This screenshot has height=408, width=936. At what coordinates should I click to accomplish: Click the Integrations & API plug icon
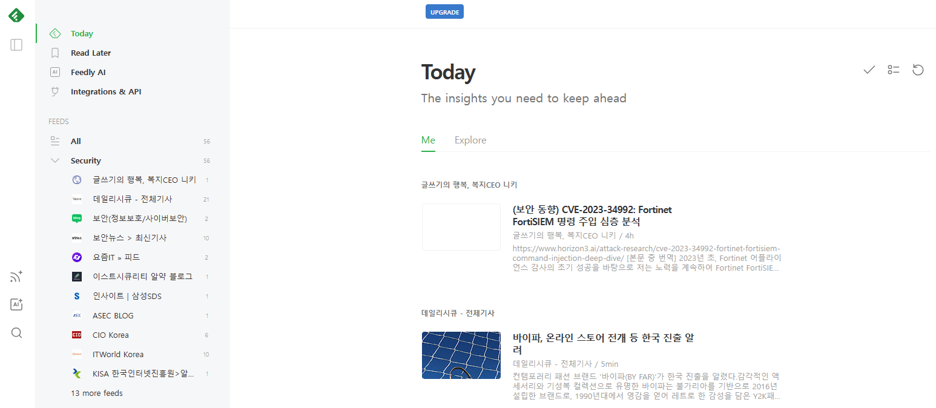click(55, 91)
